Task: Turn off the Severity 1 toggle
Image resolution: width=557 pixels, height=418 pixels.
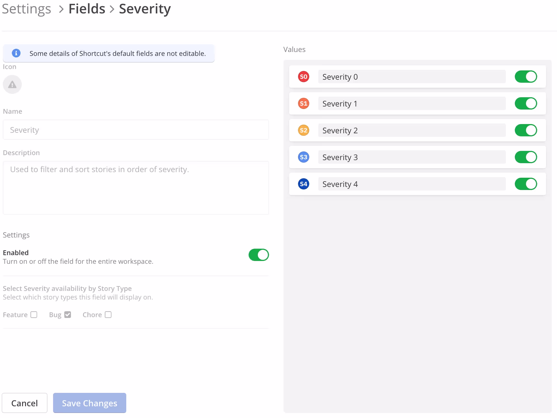Action: [526, 103]
